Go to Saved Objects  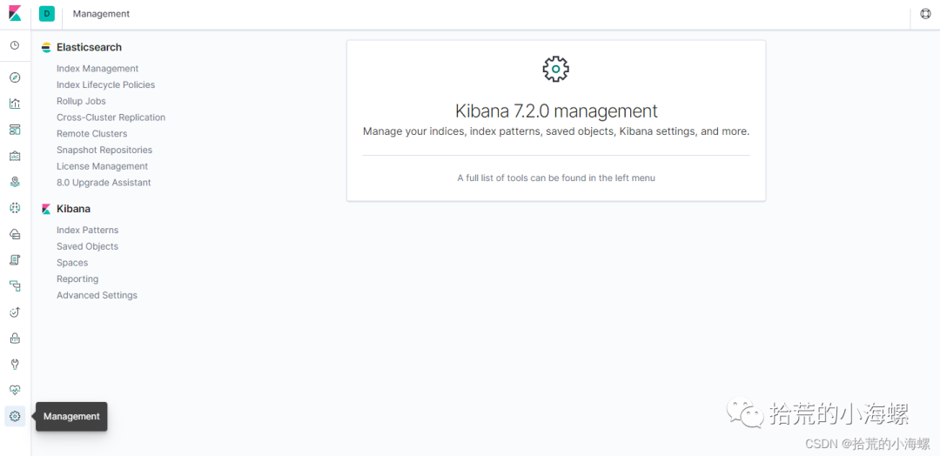87,246
